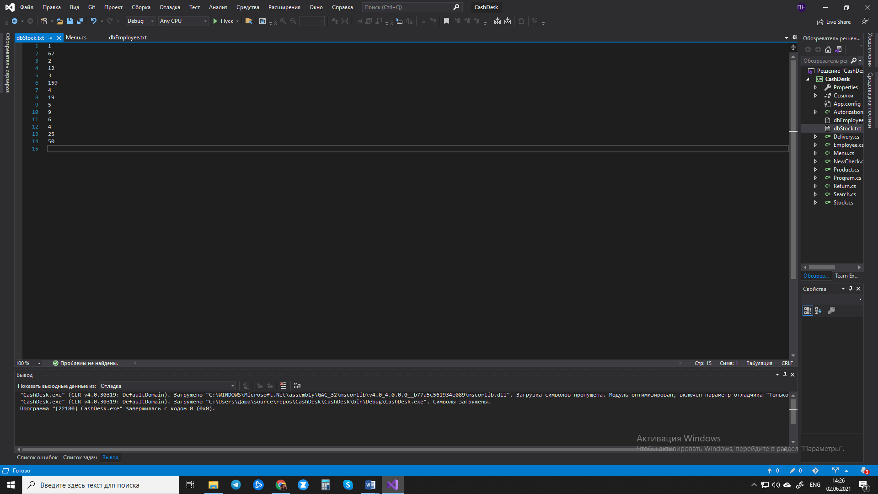Expand the Properties node in solution tree
878x494 pixels.
click(815, 87)
